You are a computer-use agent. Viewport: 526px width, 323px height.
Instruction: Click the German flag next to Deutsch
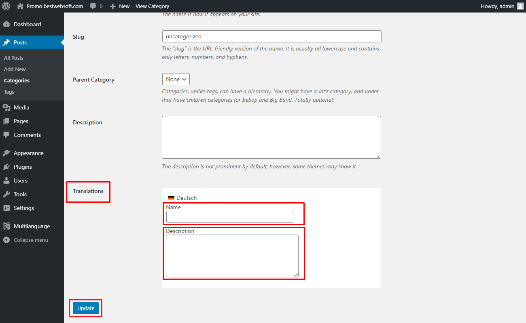click(x=171, y=198)
